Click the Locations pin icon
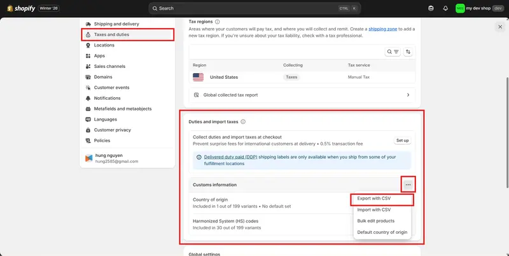This screenshot has height=256, width=509. click(88, 45)
